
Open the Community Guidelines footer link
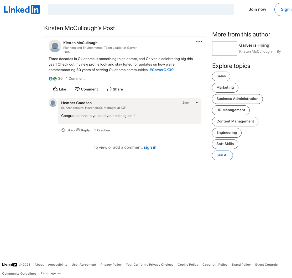(x=19, y=273)
